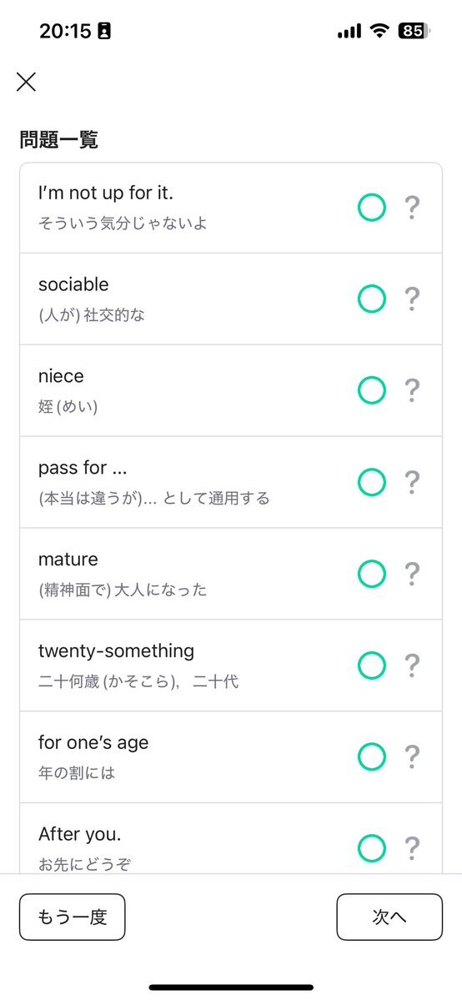Tap the question mark beside 'sociable'
462x1000 pixels.
coord(412,299)
